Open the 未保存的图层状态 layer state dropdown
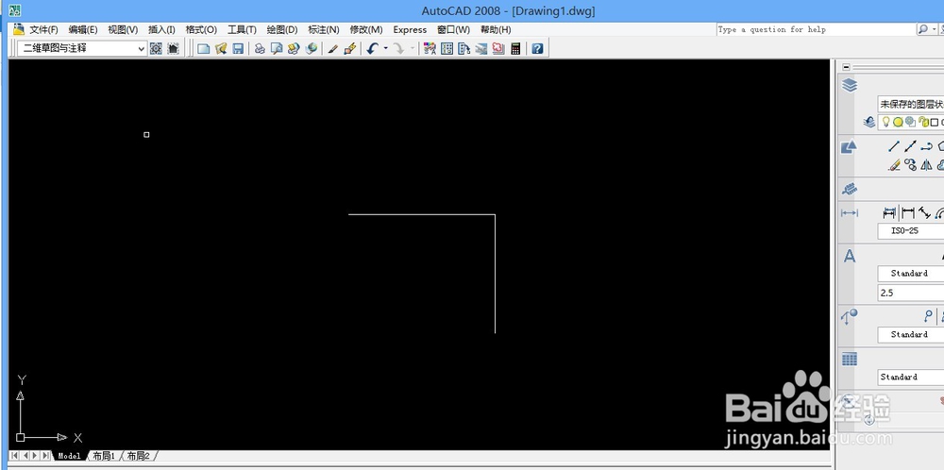 [x=910, y=104]
